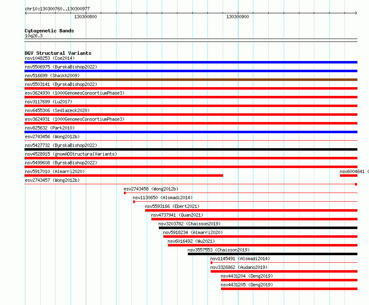Image resolution: width=369 pixels, height=305 pixels.
Task: Open nsv4528915 (gnomADStructuralVariants) label
Action: point(71,154)
